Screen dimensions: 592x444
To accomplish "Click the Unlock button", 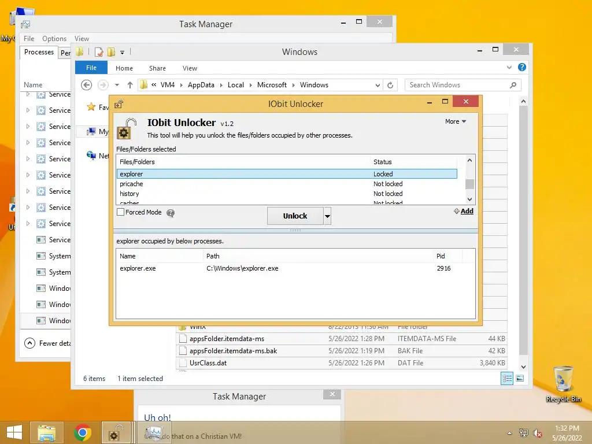I will click(295, 216).
